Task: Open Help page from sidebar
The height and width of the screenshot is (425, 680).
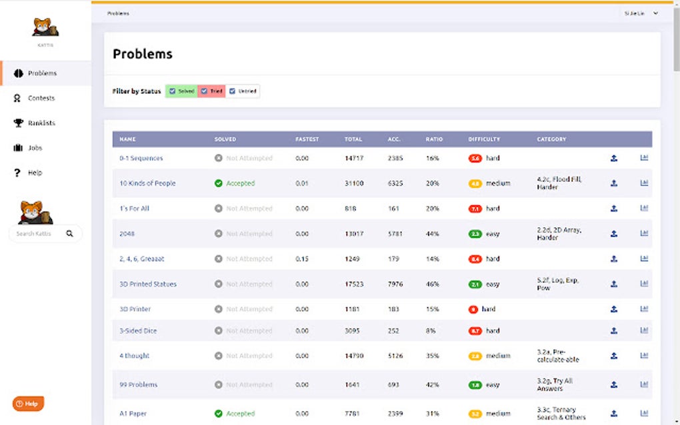Action: (35, 173)
